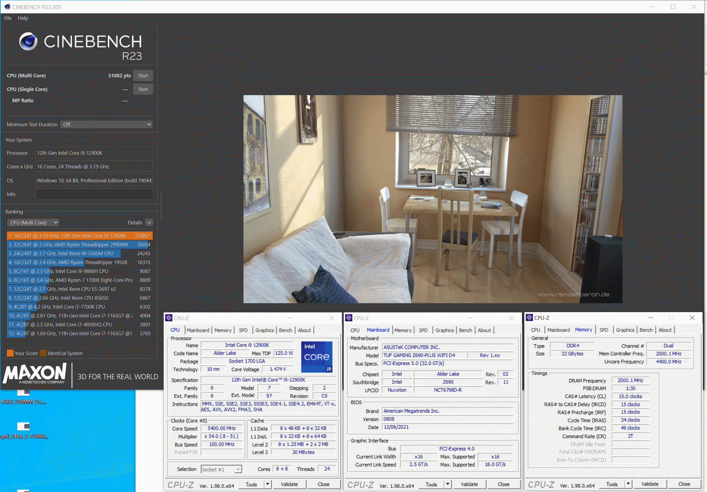Open the File menu
707x492 pixels.
[x=8, y=18]
